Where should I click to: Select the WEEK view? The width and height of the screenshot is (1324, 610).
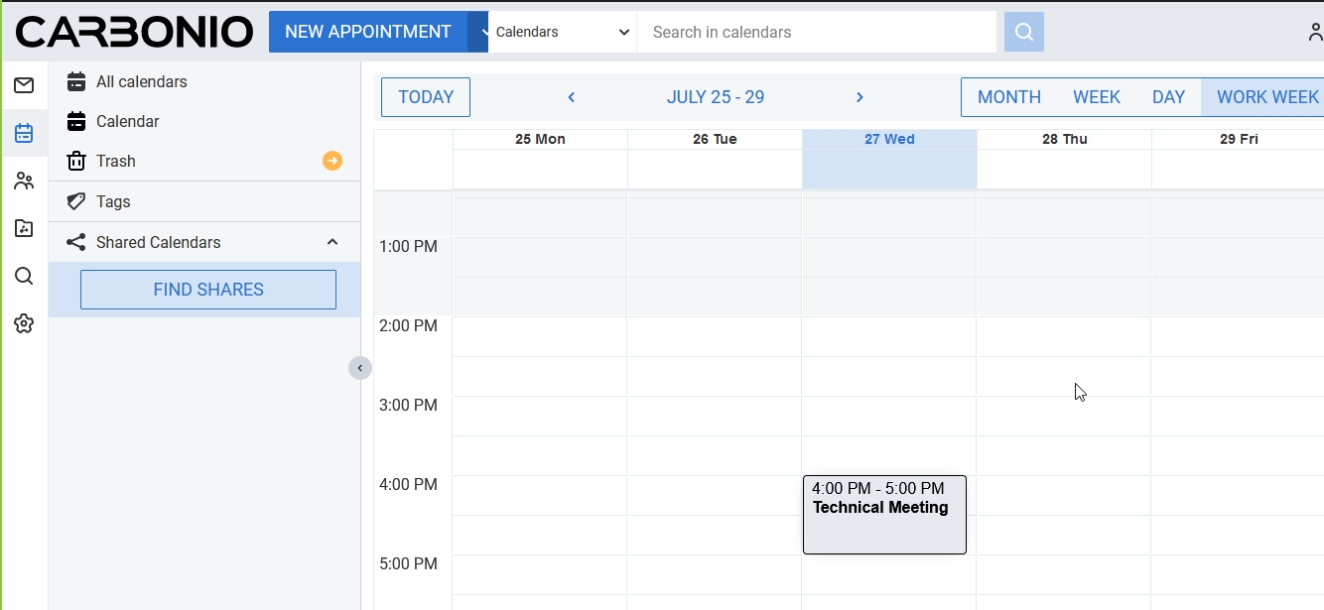coord(1097,96)
